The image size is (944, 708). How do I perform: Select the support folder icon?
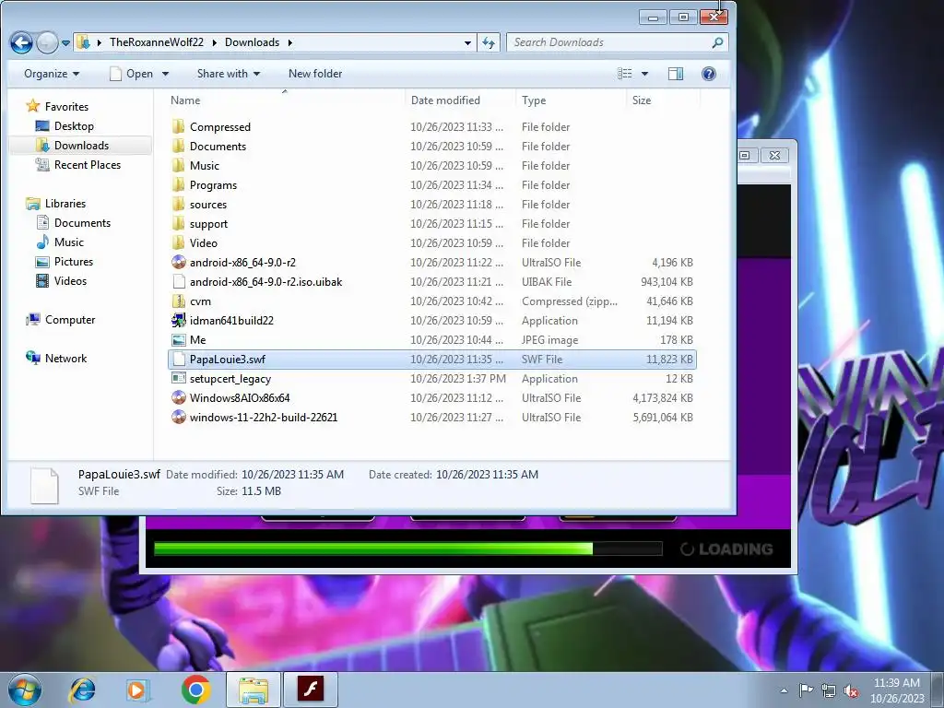[178, 223]
